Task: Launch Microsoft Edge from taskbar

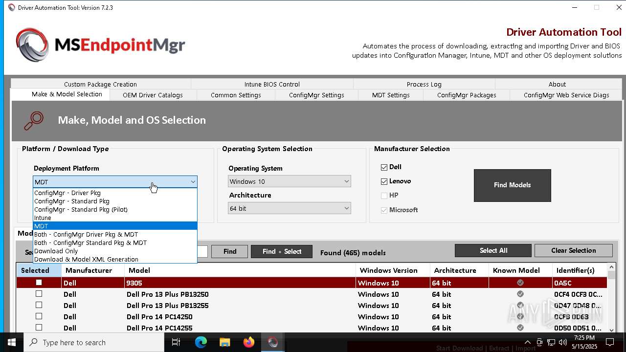Action: coord(201,342)
